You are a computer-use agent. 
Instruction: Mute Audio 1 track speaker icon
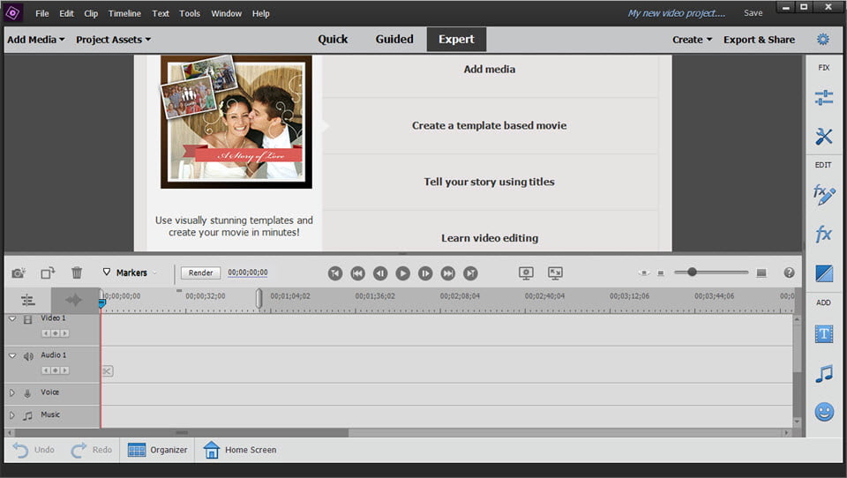[x=28, y=356]
